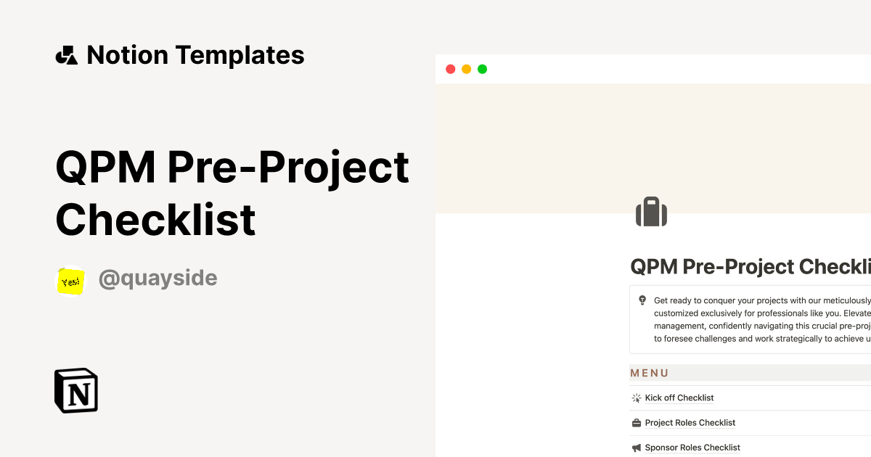Open the Project Roles Checklist link
This screenshot has height=457, width=871.
tap(690, 422)
